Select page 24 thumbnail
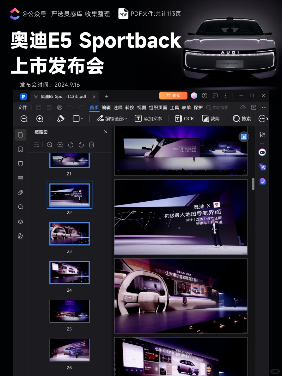This screenshot has height=376, width=282. point(69,273)
